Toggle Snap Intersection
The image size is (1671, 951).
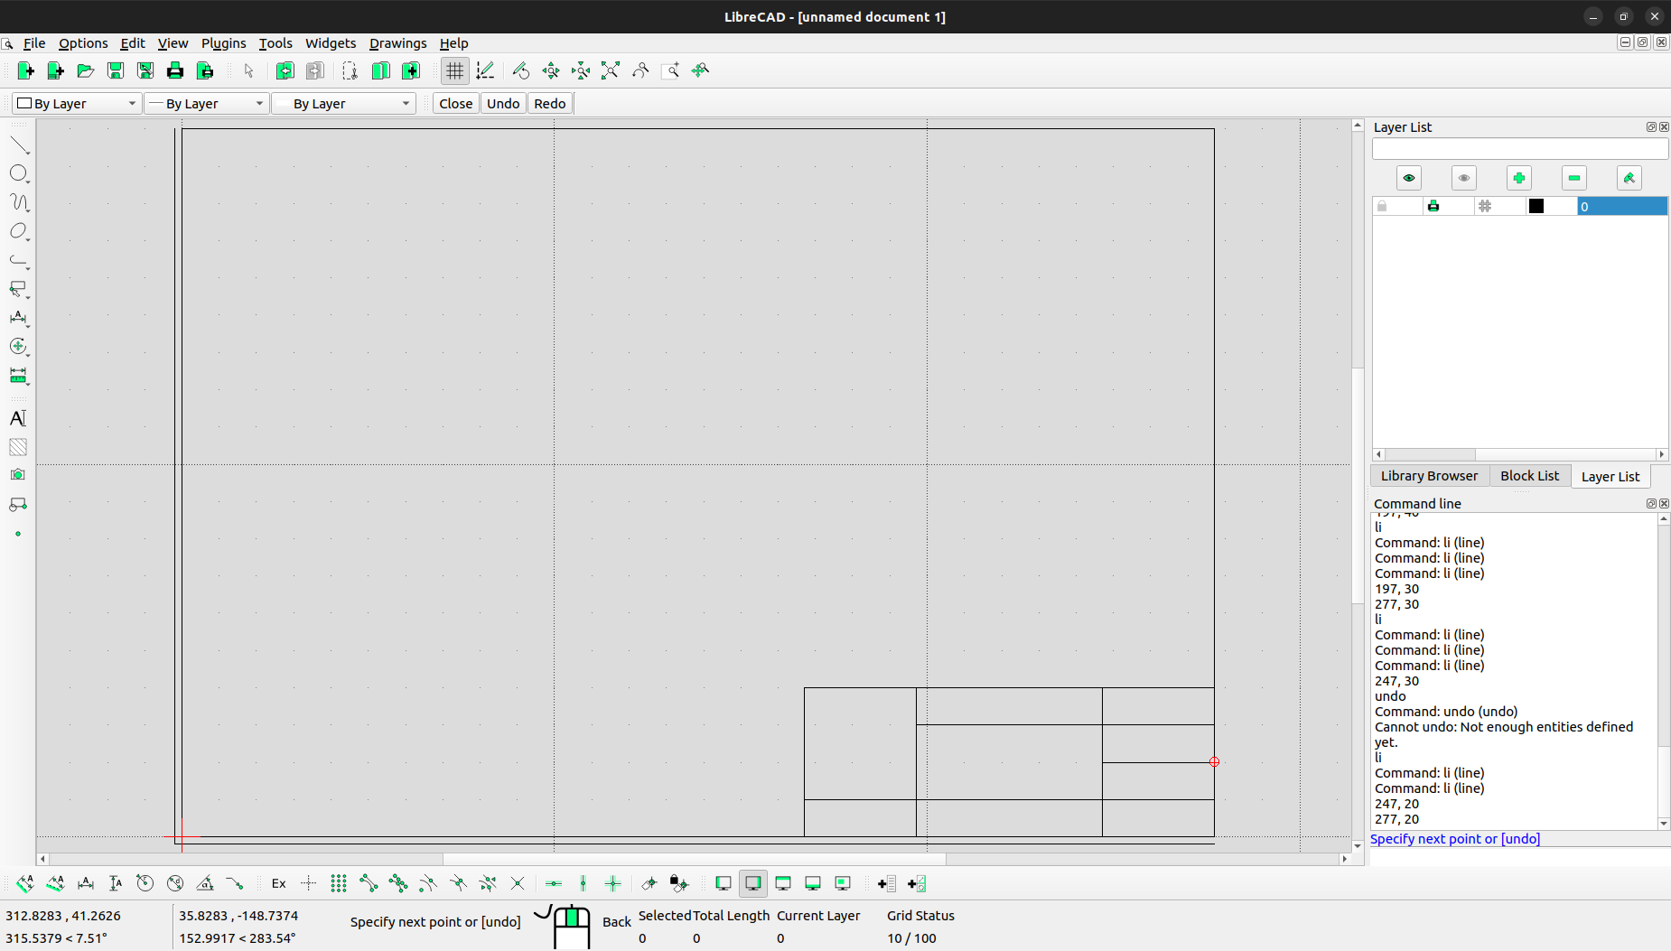pos(518,883)
